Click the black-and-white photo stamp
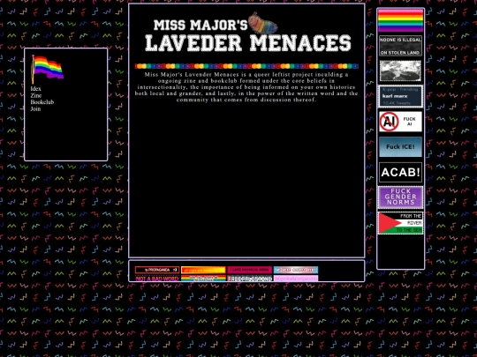Image resolution: width=477 pixels, height=357 pixels. pyautogui.click(x=400, y=71)
